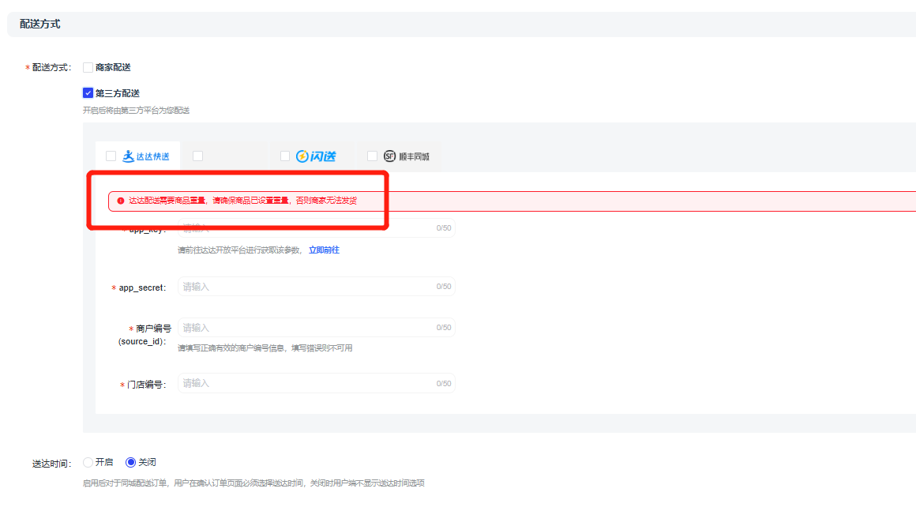Tick the checkbox beside 闪送
916x511 pixels.
[x=285, y=156]
